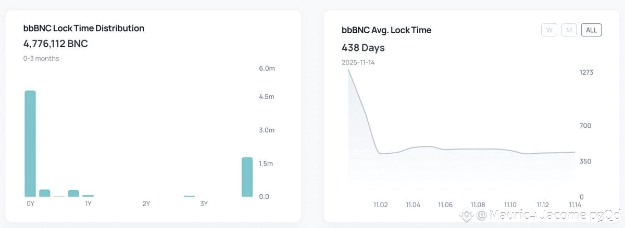Click the bbBNC Lock Time Distribution title
The height and width of the screenshot is (228, 625).
tap(84, 28)
